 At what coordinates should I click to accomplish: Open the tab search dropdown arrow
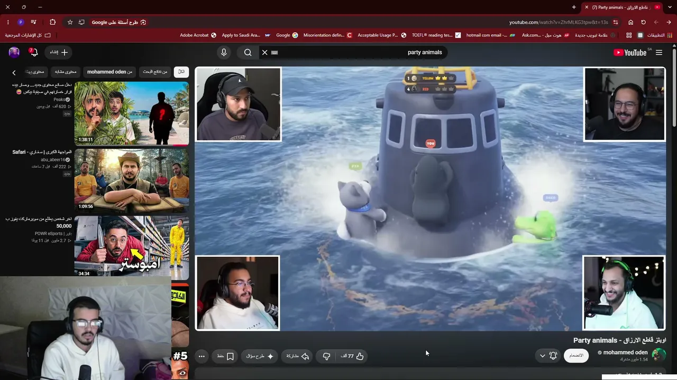669,7
